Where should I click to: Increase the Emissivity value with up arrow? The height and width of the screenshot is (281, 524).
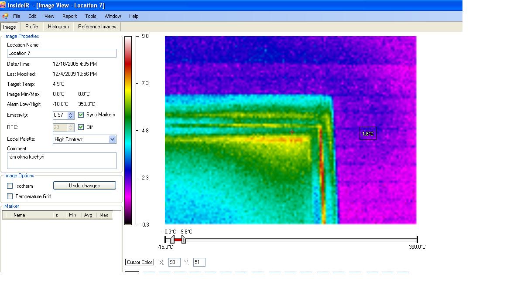click(x=71, y=113)
